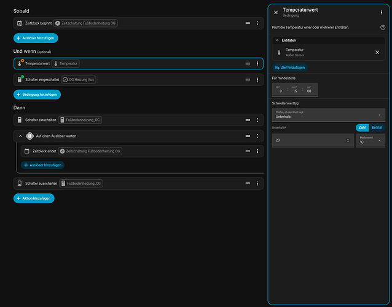The height and width of the screenshot is (307, 392).
Task: Select the Zeitblock beginnt trigger row
Action: coord(138,23)
